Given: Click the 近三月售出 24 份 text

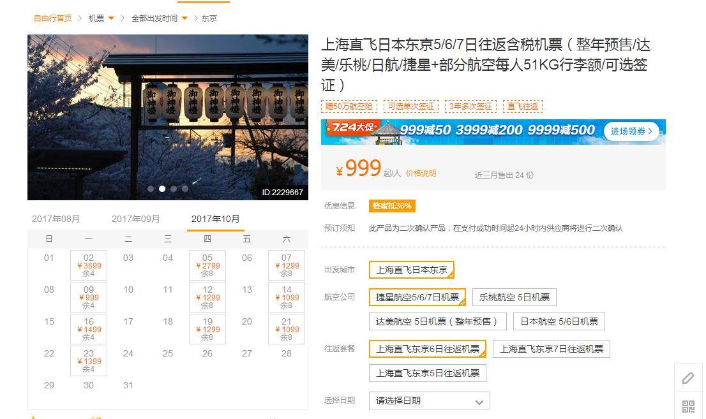Looking at the screenshot, I should click(504, 175).
